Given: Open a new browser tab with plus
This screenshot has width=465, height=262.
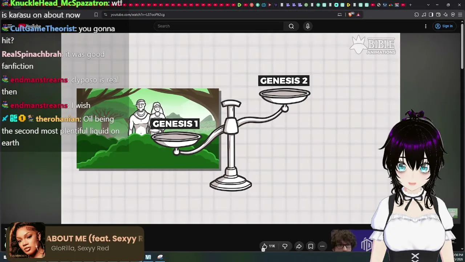Looking at the screenshot, I should (411, 5).
